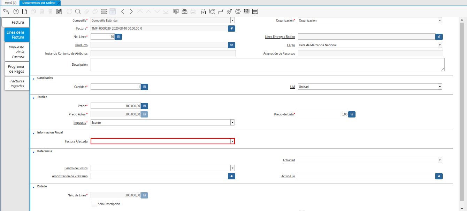Image resolution: width=467 pixels, height=211 pixels.
Task: Open the magnifier search records icon
Action: tap(78, 11)
